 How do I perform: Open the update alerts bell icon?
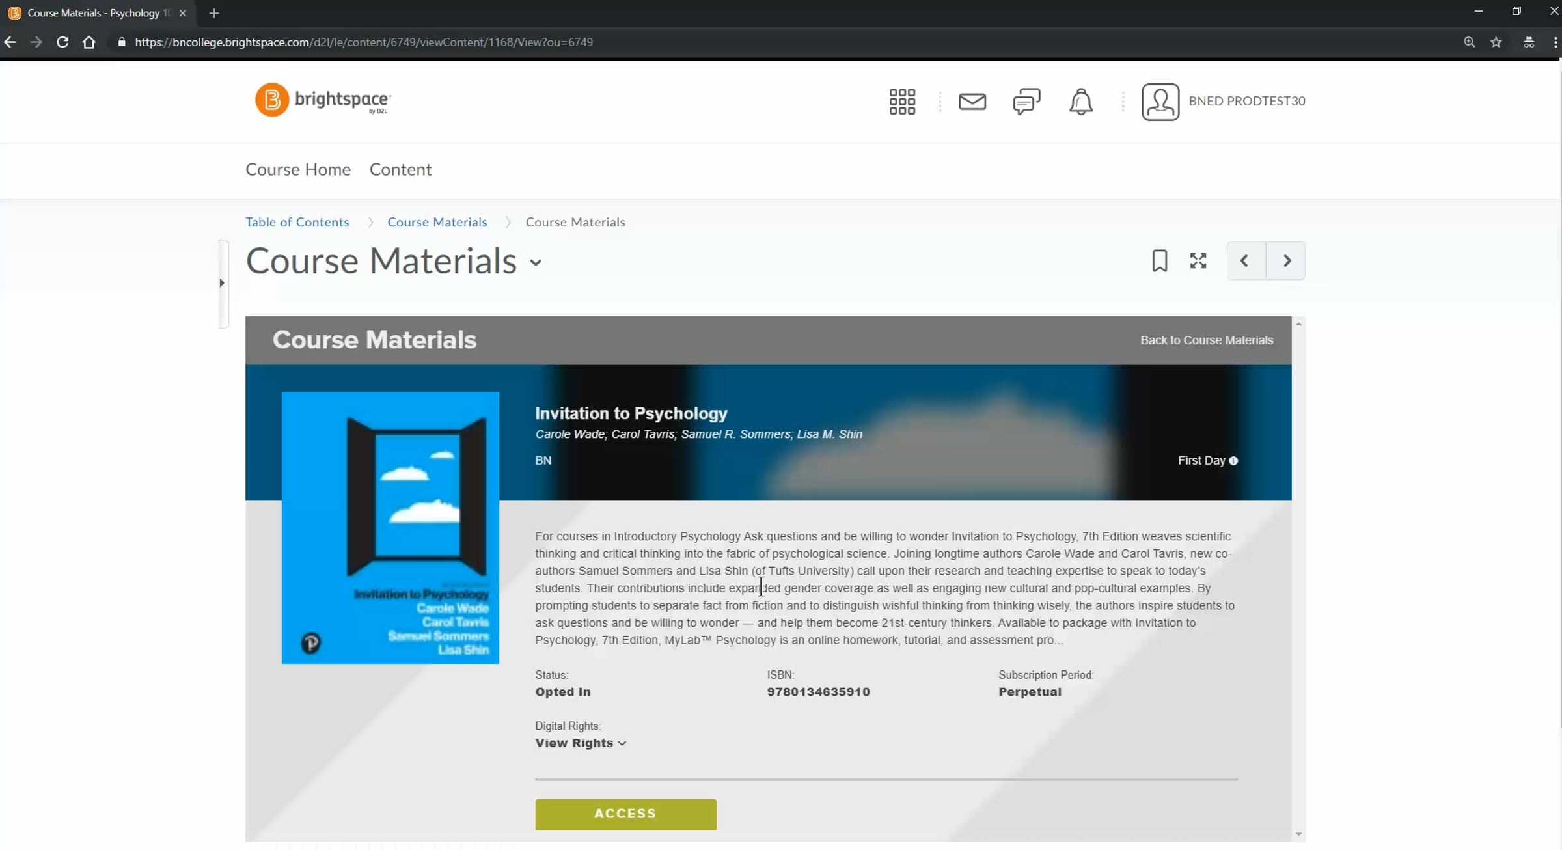click(x=1081, y=102)
